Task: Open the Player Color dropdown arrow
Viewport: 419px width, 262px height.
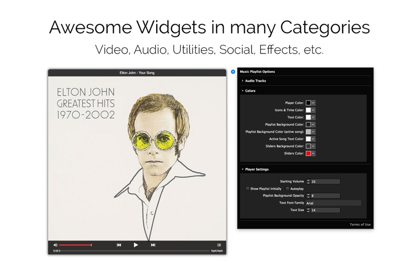Action: pyautogui.click(x=313, y=103)
